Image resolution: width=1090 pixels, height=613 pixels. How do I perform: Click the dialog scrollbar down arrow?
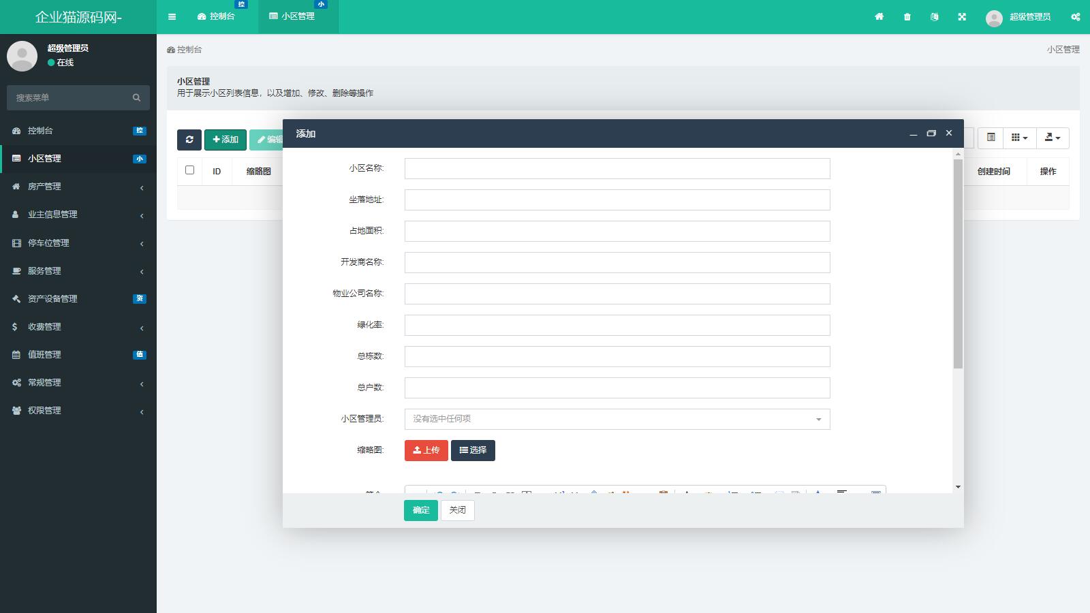click(x=958, y=487)
